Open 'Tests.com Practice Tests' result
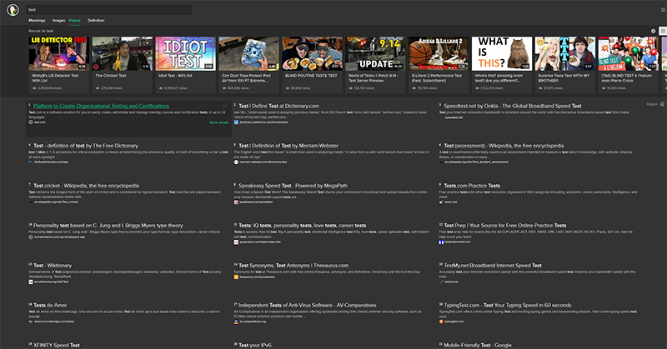The width and height of the screenshot is (667, 349). pyautogui.click(x=472, y=186)
